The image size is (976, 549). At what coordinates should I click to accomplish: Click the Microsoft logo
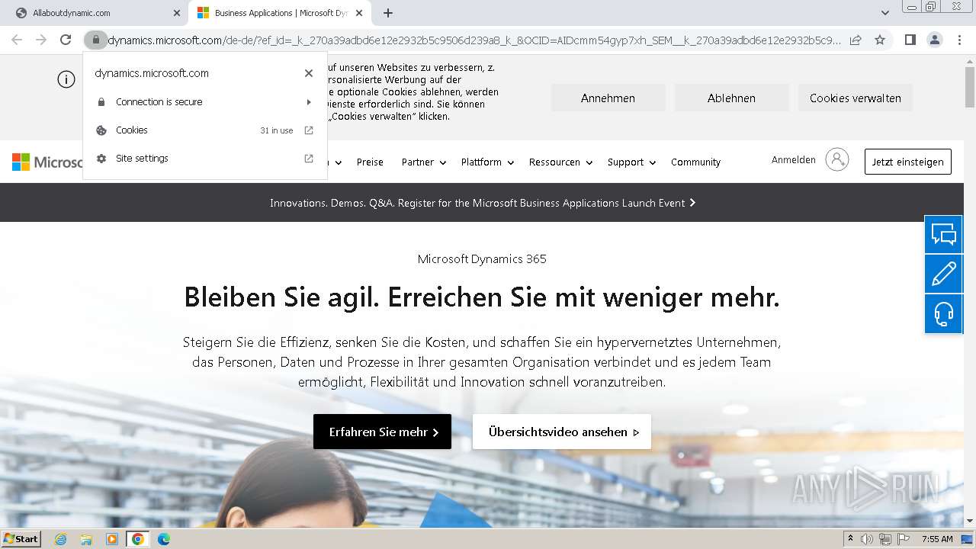47,162
